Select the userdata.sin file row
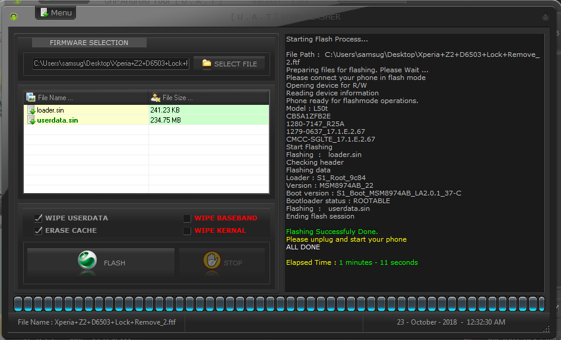The width and height of the screenshot is (561, 340). [x=146, y=120]
